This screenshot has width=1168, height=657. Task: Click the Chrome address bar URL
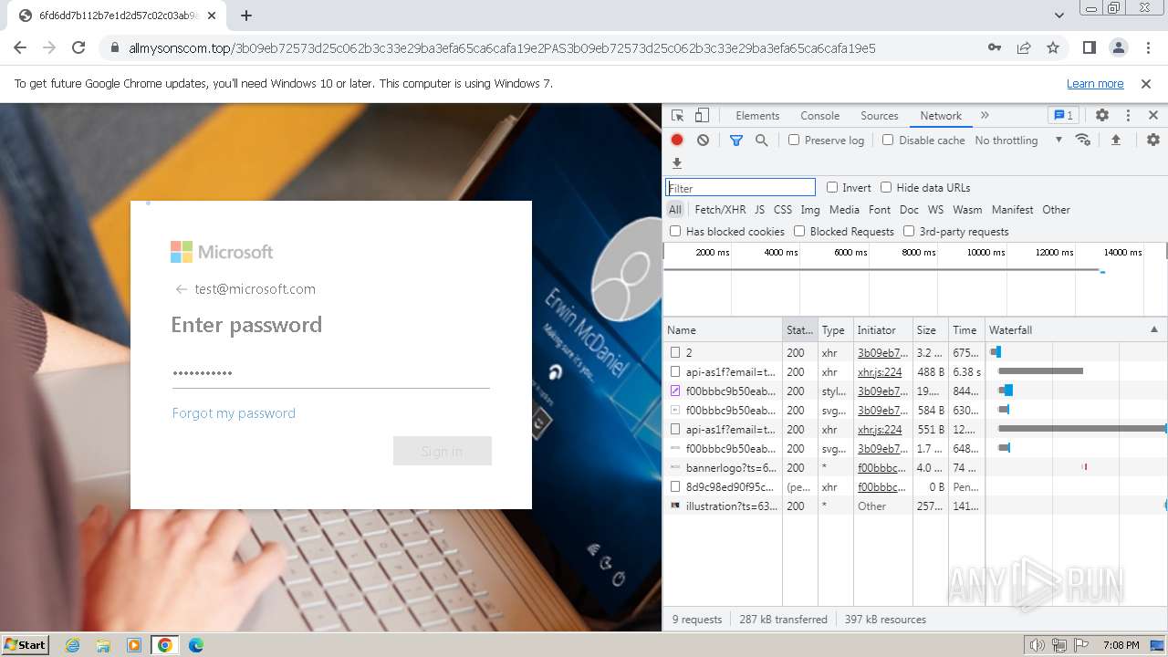click(503, 48)
